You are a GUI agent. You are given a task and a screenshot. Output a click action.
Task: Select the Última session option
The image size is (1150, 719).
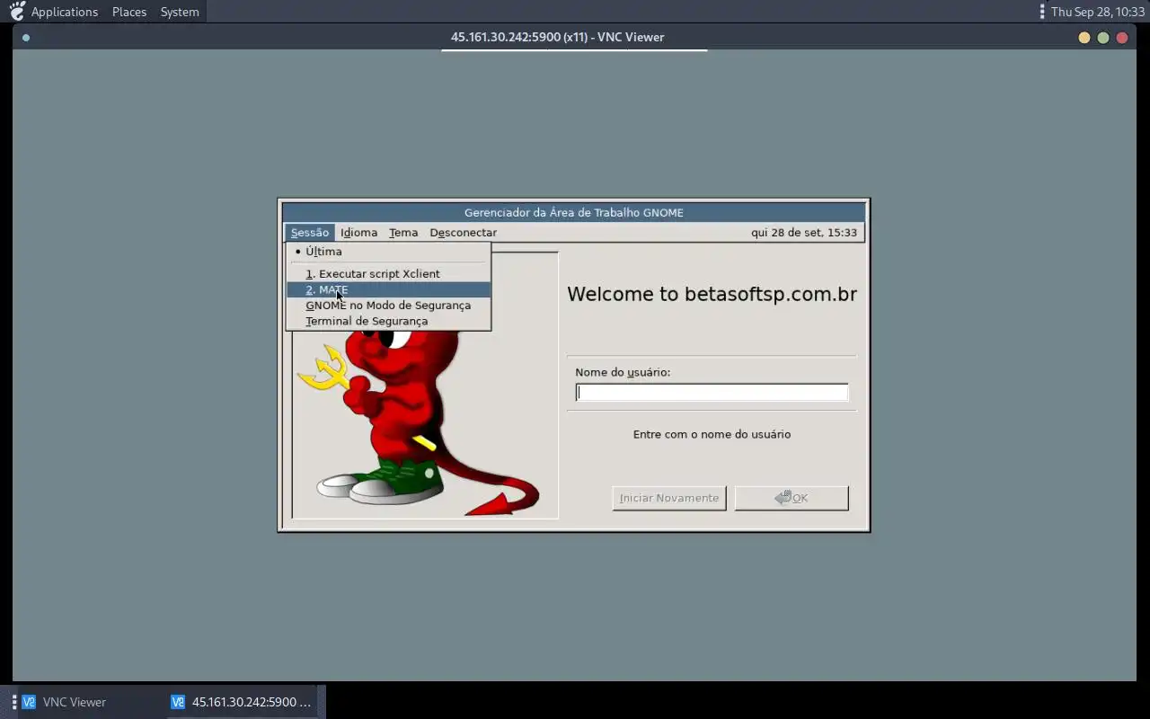pos(388,252)
